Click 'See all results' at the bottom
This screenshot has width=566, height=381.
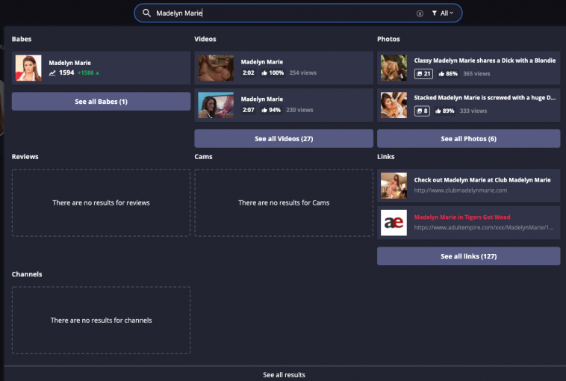coord(284,374)
